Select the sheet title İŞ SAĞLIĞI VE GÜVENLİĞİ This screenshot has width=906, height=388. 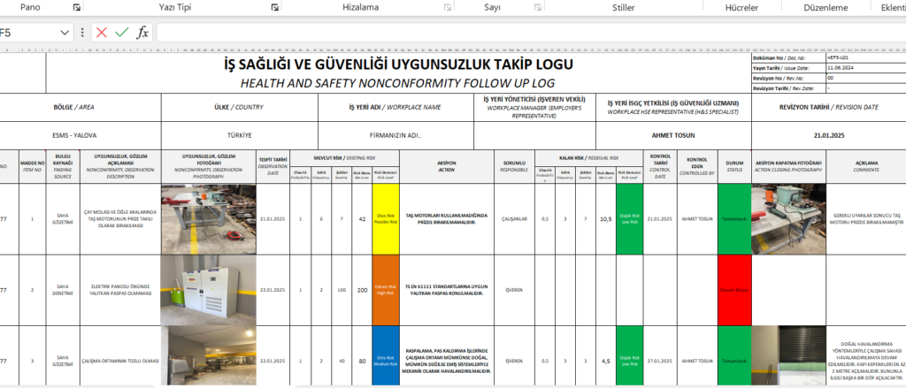[x=399, y=65]
